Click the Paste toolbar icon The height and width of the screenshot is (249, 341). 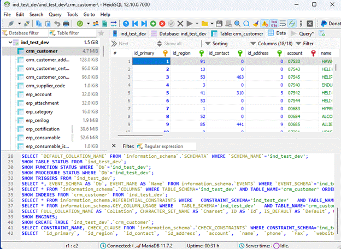click(48, 23)
